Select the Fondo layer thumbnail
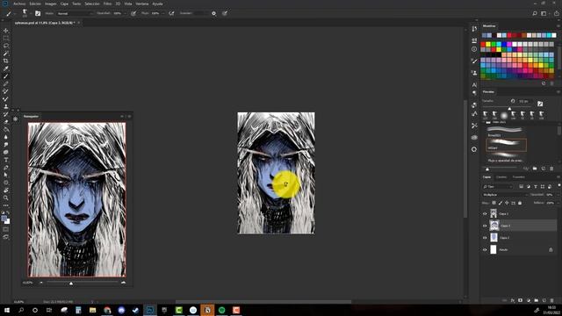The height and width of the screenshot is (316, 562). click(x=494, y=249)
